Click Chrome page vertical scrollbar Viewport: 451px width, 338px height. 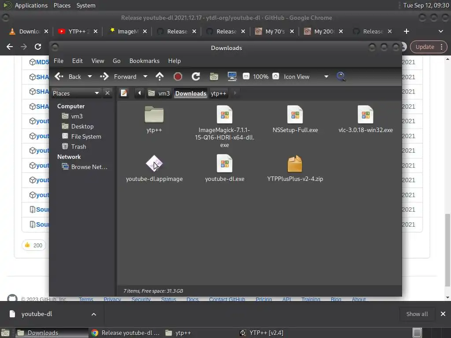point(447,250)
